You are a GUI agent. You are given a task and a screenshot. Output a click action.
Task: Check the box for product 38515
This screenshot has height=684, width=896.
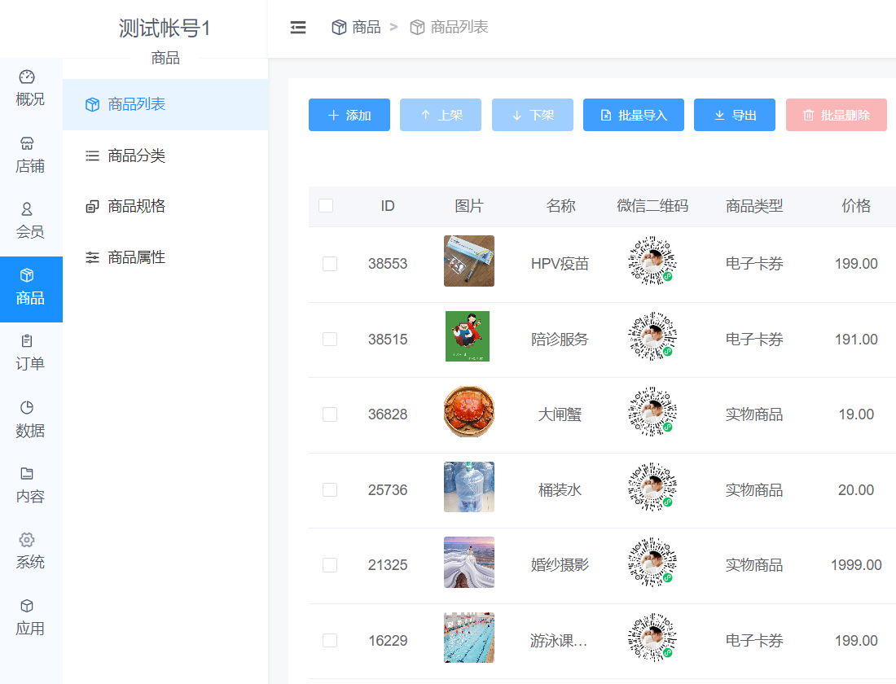point(330,339)
